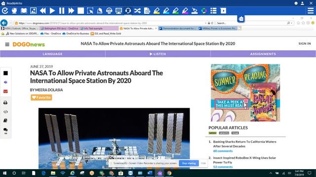Skip forward in speech playback
This screenshot has width=316, height=177.
coord(71,11)
